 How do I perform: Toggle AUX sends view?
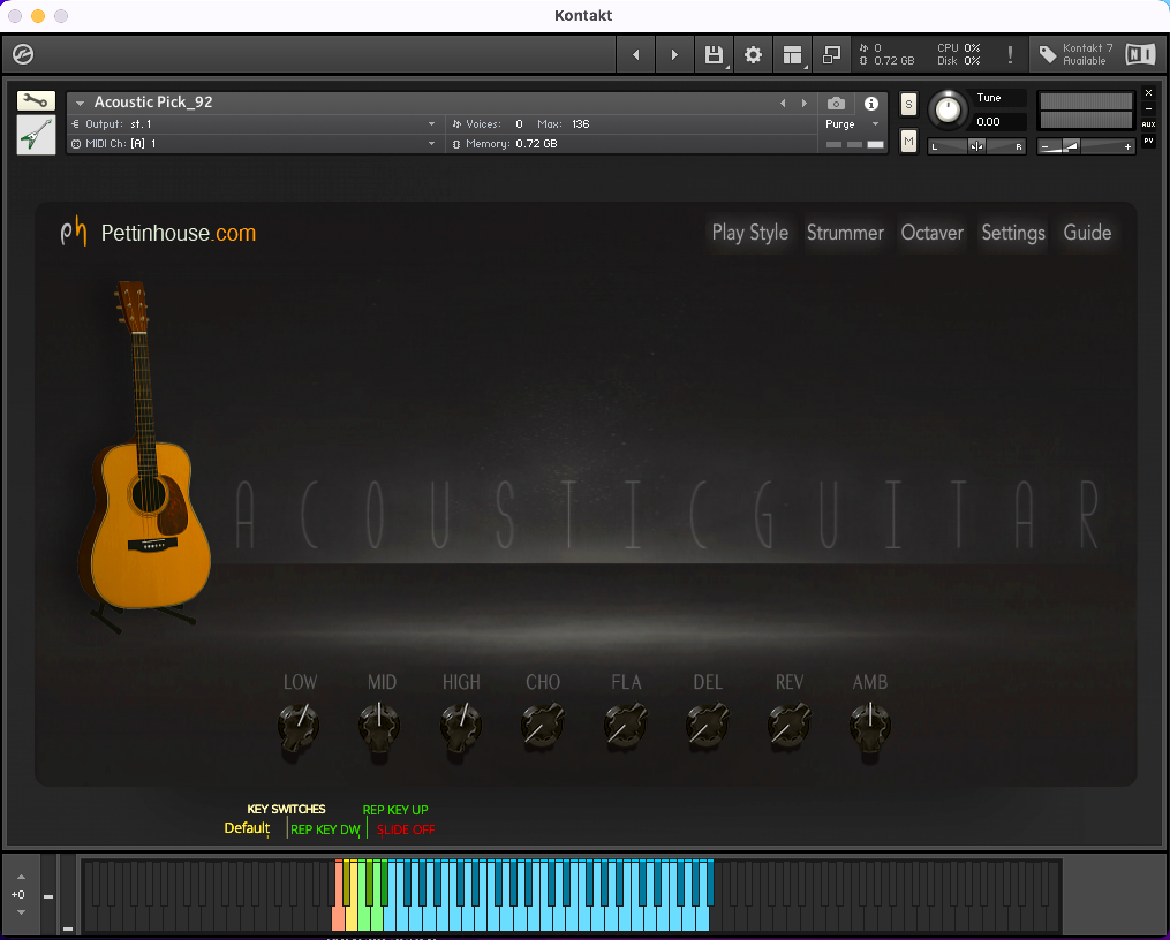(x=1148, y=124)
